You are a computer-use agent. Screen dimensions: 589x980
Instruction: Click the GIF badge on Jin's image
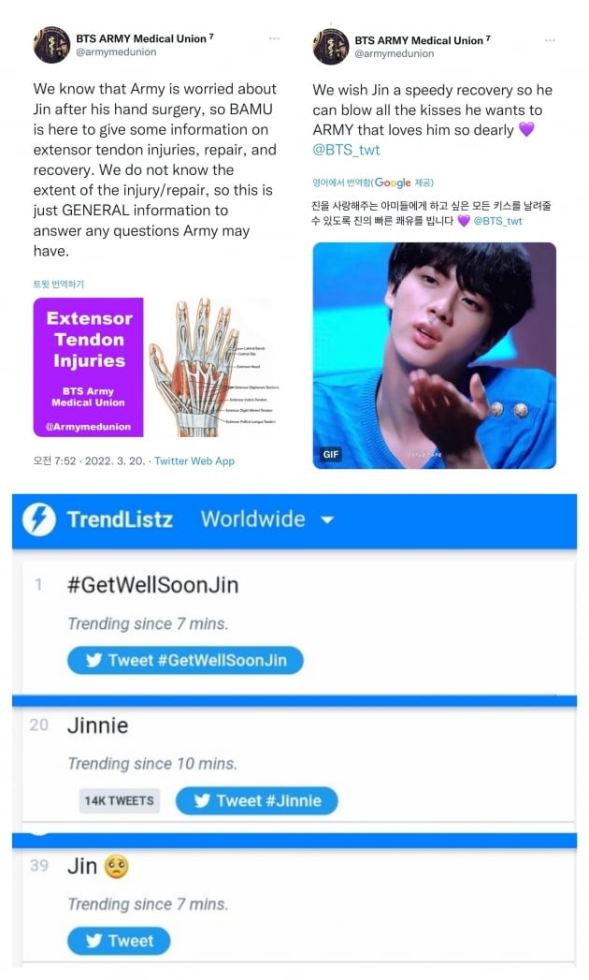tap(331, 454)
